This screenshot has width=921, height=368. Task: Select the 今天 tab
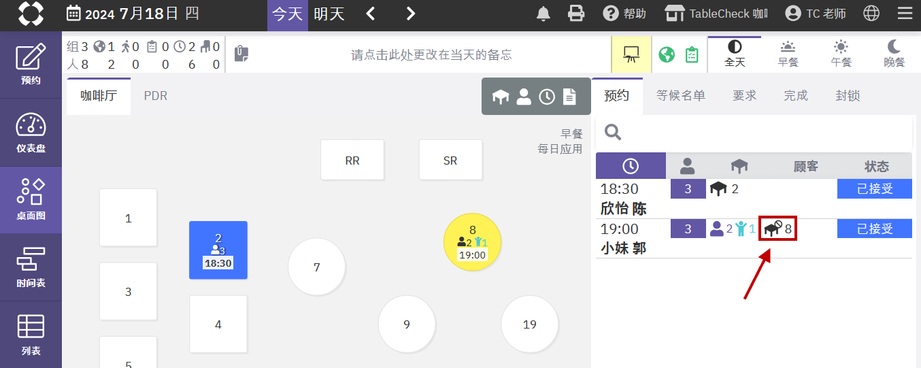(288, 14)
